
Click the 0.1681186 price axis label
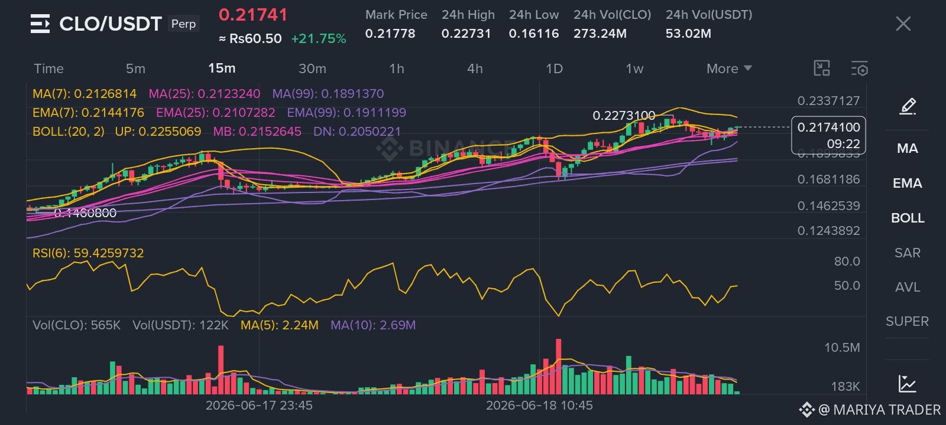pos(828,179)
